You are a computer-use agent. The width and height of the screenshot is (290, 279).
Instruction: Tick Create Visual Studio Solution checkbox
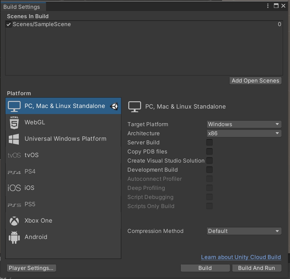[x=209, y=161]
